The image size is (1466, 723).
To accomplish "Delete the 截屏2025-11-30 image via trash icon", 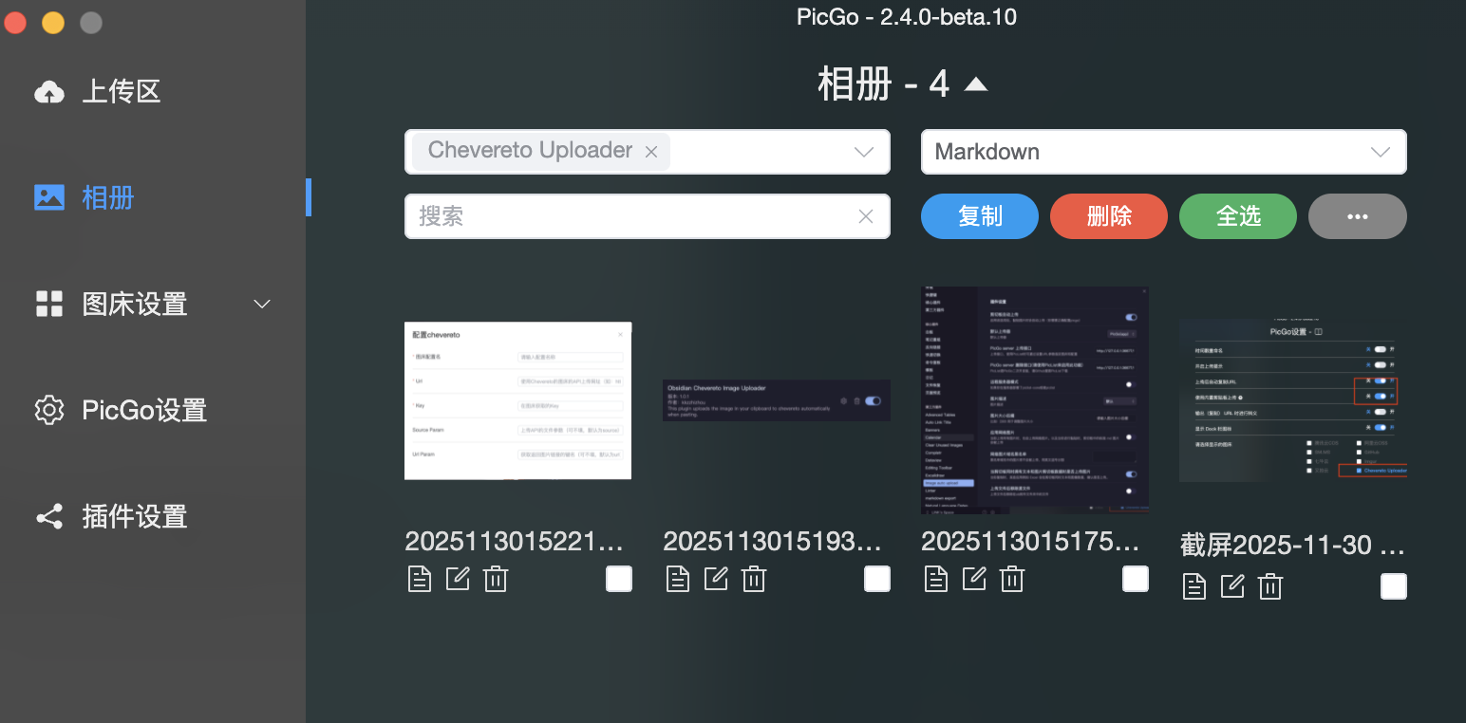I will pos(1270,586).
